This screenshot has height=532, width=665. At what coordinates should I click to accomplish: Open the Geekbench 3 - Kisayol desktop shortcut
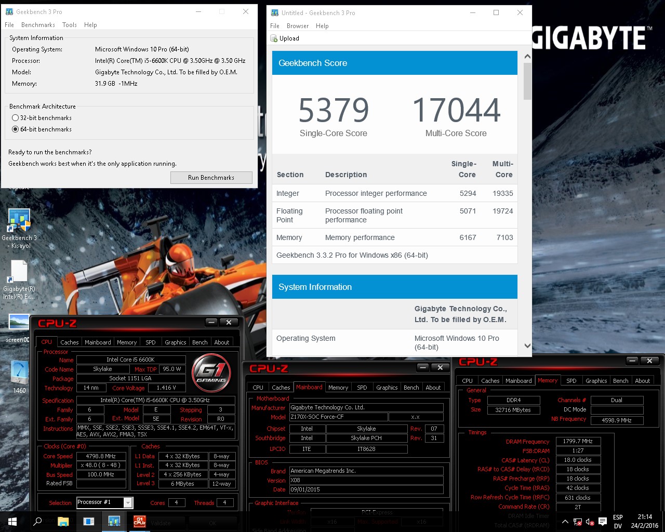pos(19,229)
